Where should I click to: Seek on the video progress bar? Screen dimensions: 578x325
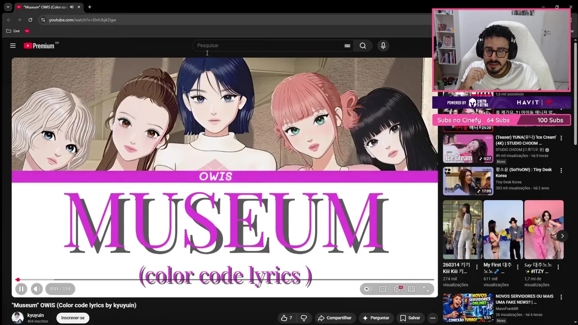point(224,280)
